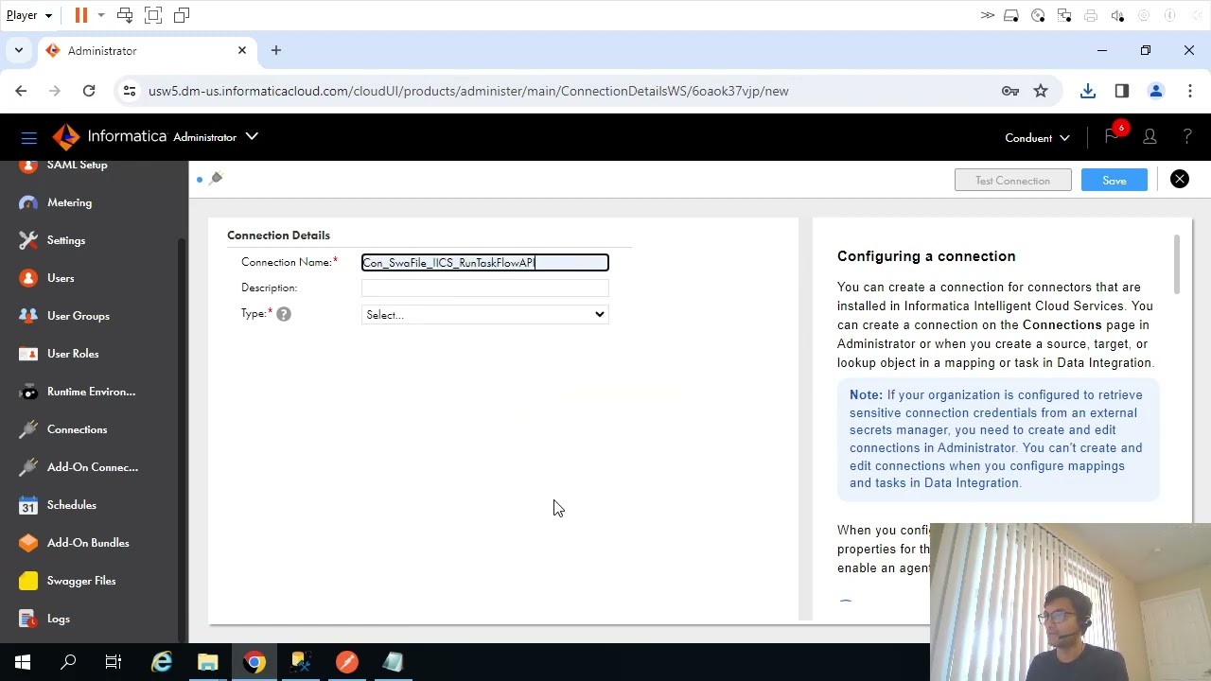
Task: Open Chrome tab search dropdown
Action: coord(18,50)
